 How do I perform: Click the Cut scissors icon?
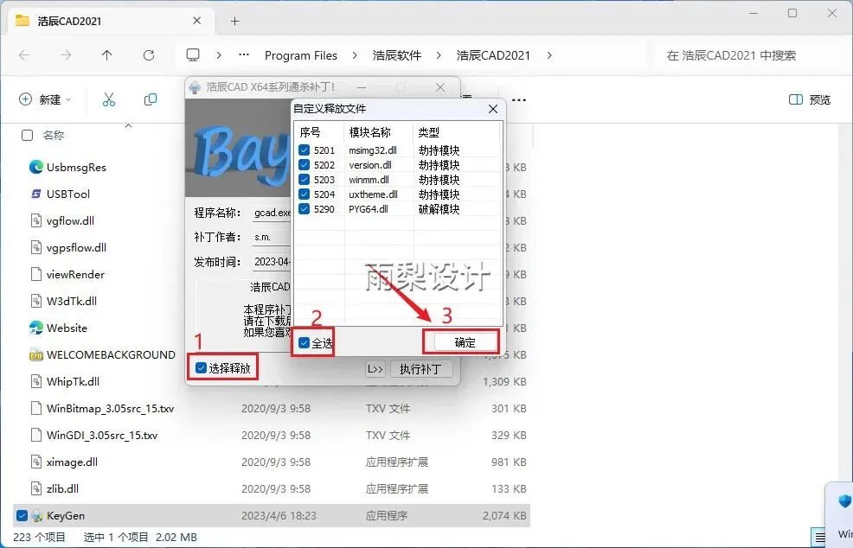click(109, 99)
